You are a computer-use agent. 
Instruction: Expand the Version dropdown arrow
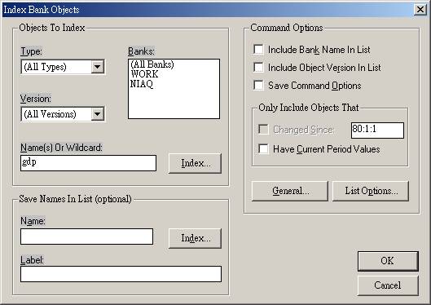pyautogui.click(x=98, y=114)
